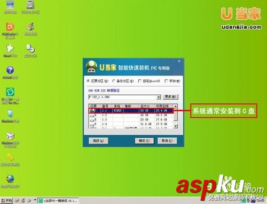This screenshot has width=267, height=204.
Task: Click the first quick launch icon in taskbar
Action: point(17,200)
